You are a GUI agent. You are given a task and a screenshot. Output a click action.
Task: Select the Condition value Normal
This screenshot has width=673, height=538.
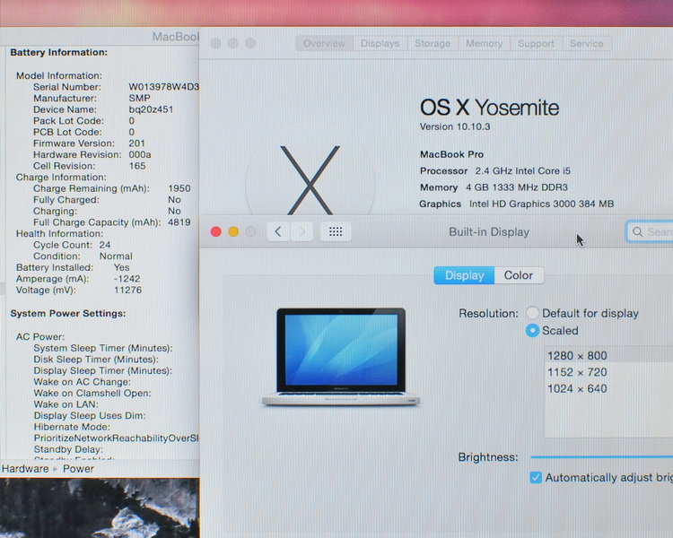pos(116,256)
